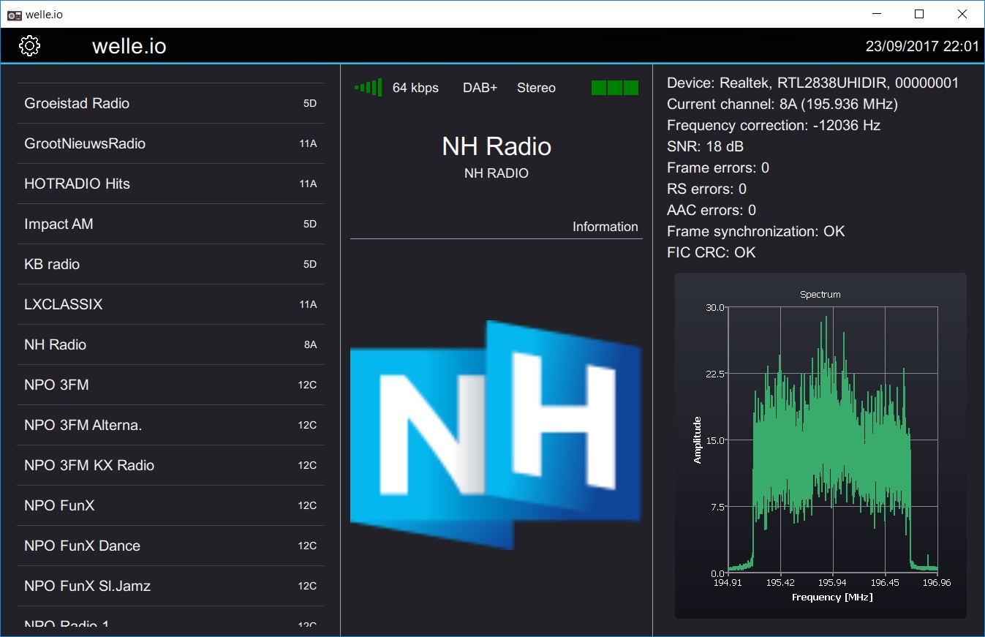
Task: Click Frame synchronization: OK text
Action: 756,231
